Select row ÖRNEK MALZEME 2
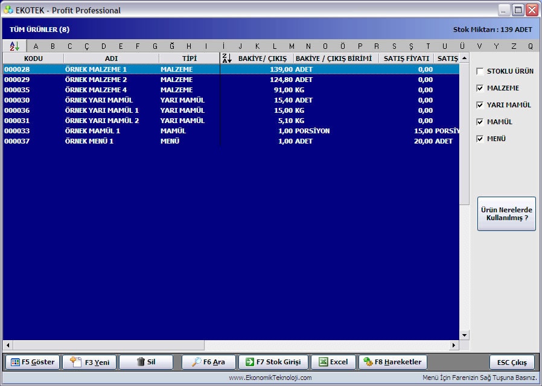Screen dimensions: 542x386 231,80
